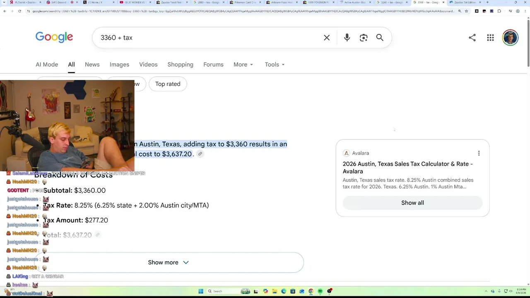The image size is (530, 298).
Task: Expand the More search filters dropdown
Action: pos(243,65)
